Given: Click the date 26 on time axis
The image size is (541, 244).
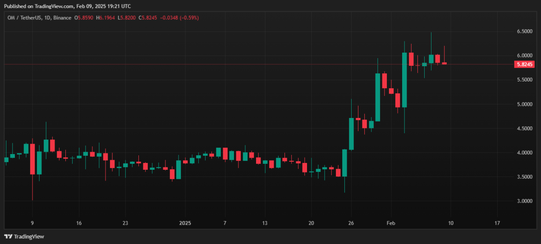Looking at the screenshot, I should [351, 223].
